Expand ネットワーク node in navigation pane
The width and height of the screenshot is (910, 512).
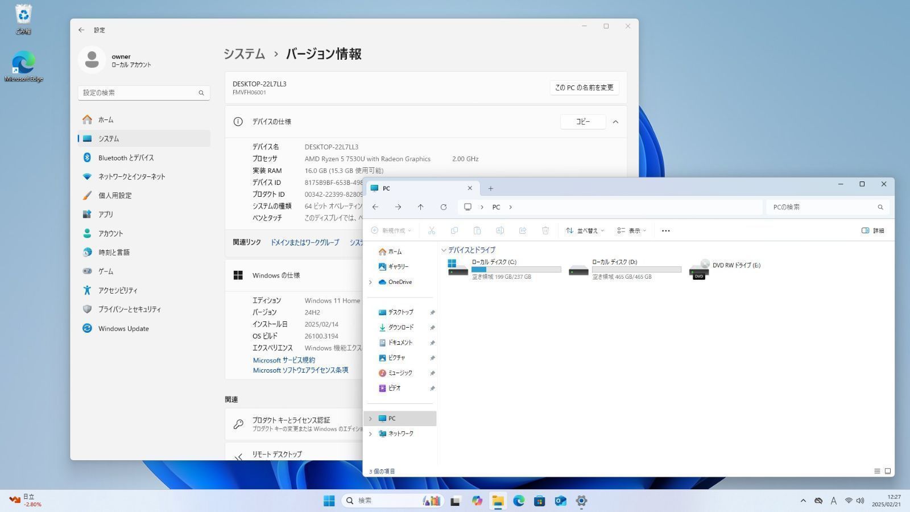370,433
